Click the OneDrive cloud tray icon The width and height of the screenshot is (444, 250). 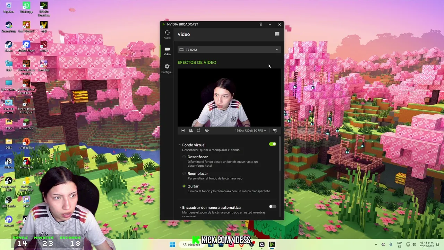[x=383, y=244]
